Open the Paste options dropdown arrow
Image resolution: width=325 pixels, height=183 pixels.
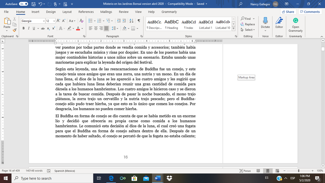7,31
